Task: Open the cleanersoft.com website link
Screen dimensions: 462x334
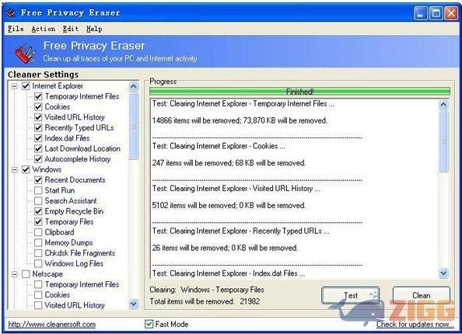Action: (x=52, y=325)
